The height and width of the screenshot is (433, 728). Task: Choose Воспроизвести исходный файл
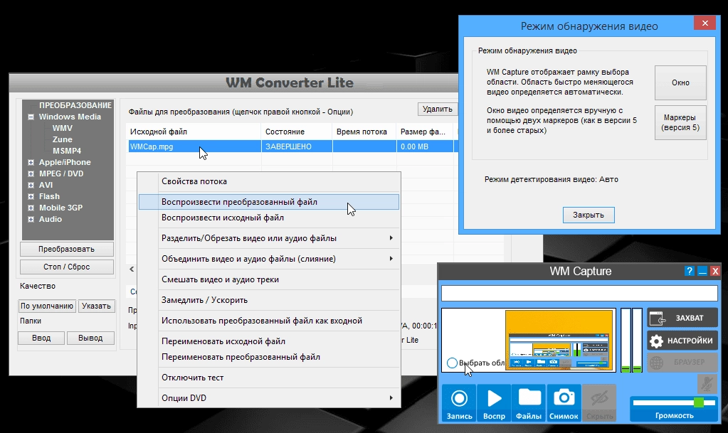click(x=269, y=218)
